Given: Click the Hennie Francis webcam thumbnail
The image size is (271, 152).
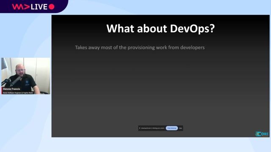Looking at the screenshot, I should click(x=26, y=76).
